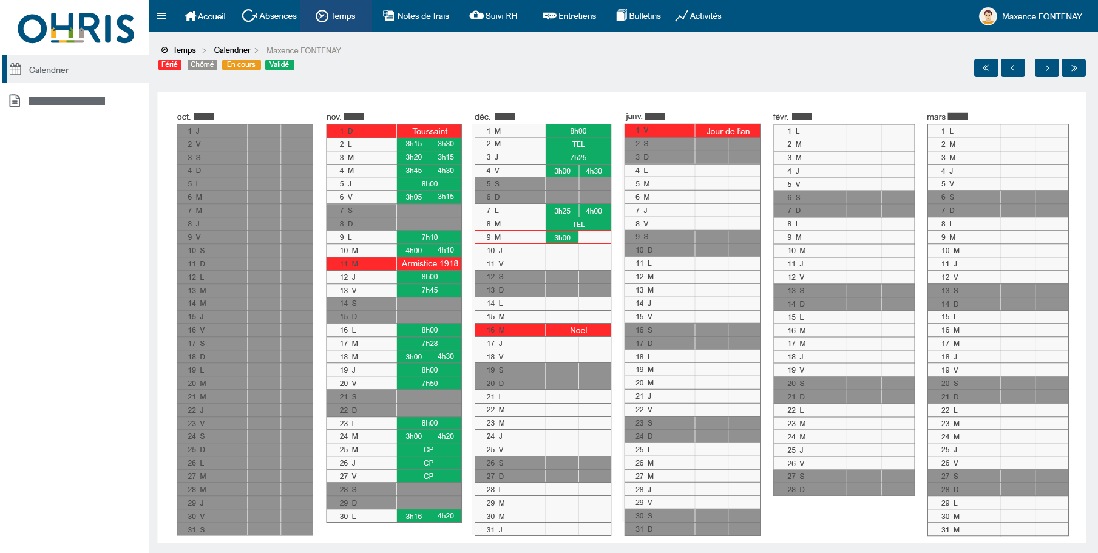Screen dimensions: 1098x553
Task: Click the hamburger menu icon
Action: [161, 16]
